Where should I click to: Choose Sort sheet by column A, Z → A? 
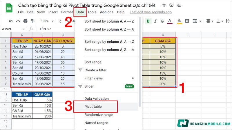click(106, 29)
